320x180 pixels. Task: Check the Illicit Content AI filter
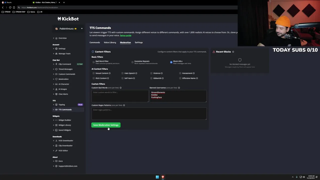point(93,78)
